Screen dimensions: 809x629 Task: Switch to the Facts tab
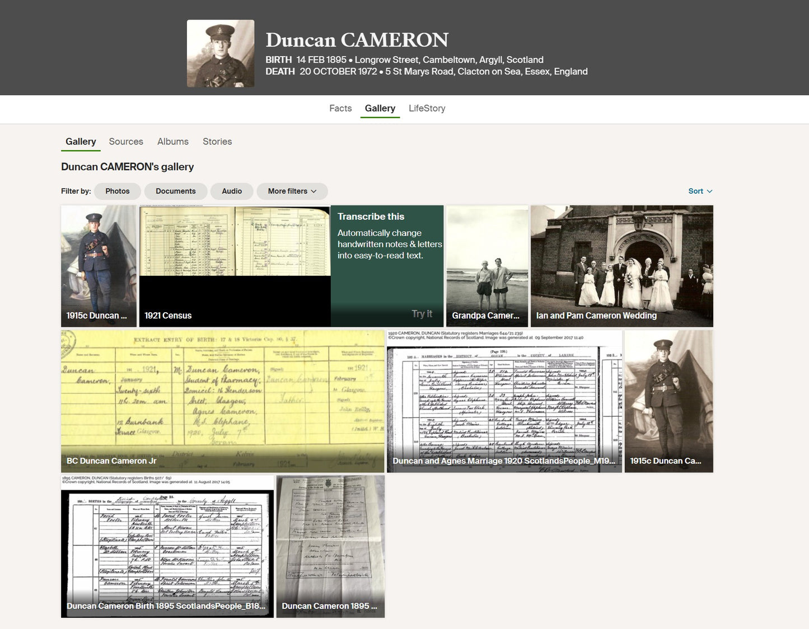click(340, 109)
